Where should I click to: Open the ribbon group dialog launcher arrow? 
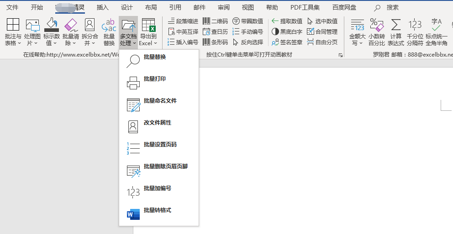point(340,55)
